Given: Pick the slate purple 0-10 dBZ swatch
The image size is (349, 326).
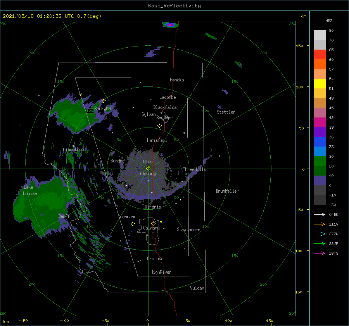Looking at the screenshot, I should (320, 181).
